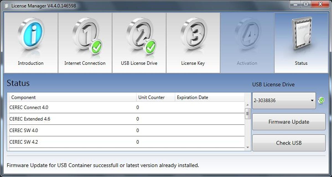The image size is (332, 177).
Task: Click the scroll down arrow in component list
Action: (248, 148)
